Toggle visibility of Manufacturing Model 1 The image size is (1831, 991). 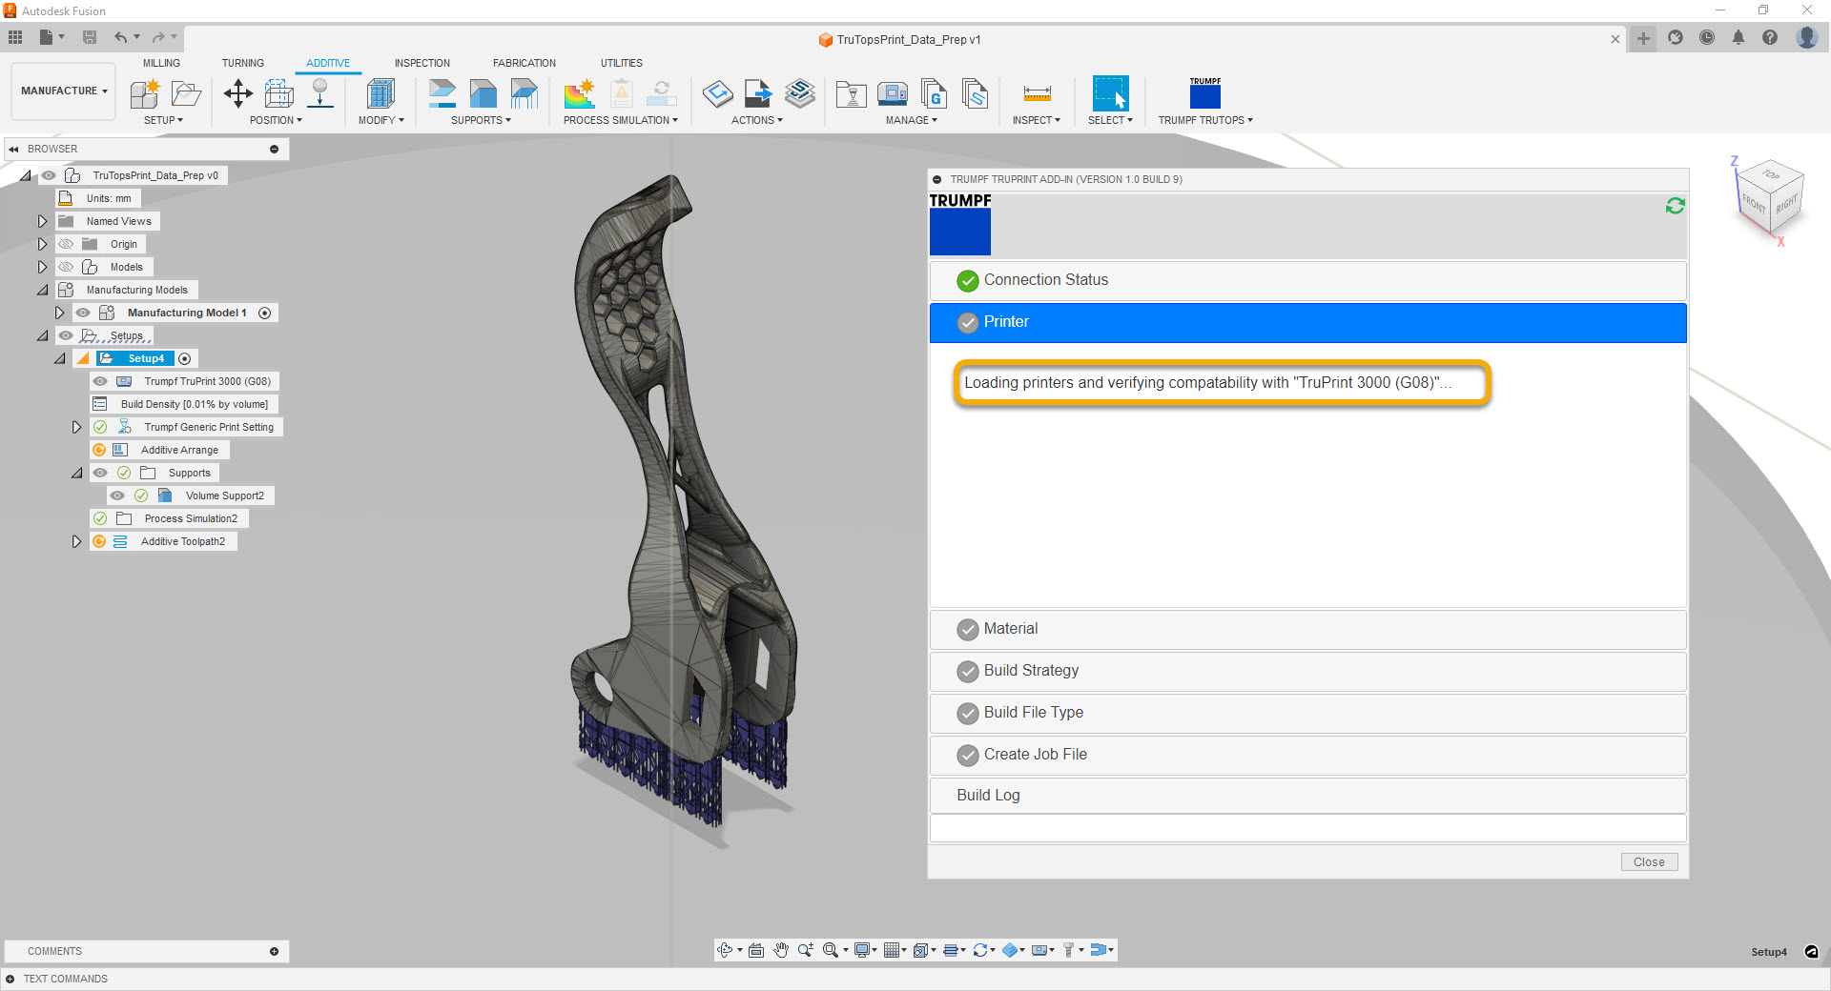(x=83, y=313)
